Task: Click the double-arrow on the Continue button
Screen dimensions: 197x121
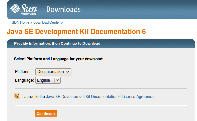Action: [54, 114]
